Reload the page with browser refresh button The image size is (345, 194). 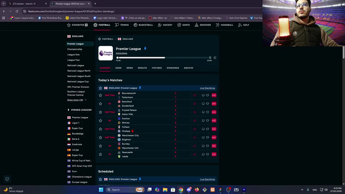(17, 11)
